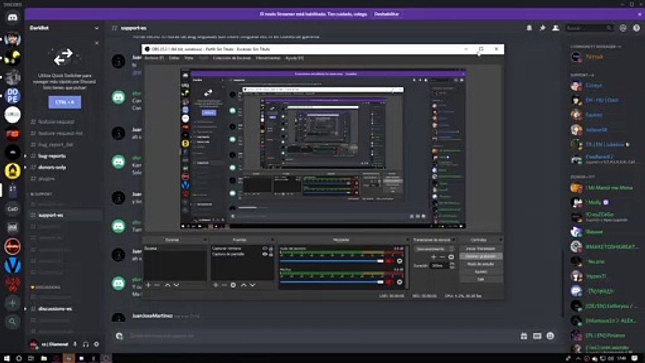Open the emoji picker
The image size is (645, 363).
point(550,336)
